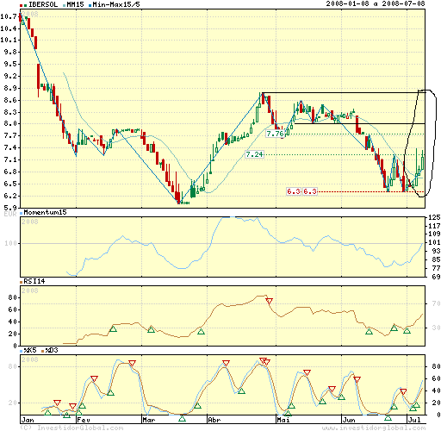Click the Min-Max15/5 legend label
The image size is (441, 431).
(116, 4)
